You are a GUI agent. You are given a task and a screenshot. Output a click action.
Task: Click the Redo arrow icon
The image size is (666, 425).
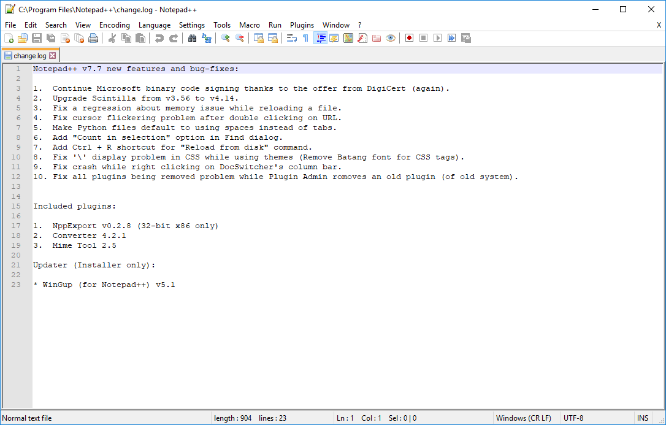pos(174,38)
